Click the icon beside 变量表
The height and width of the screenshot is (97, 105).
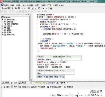[39, 87]
